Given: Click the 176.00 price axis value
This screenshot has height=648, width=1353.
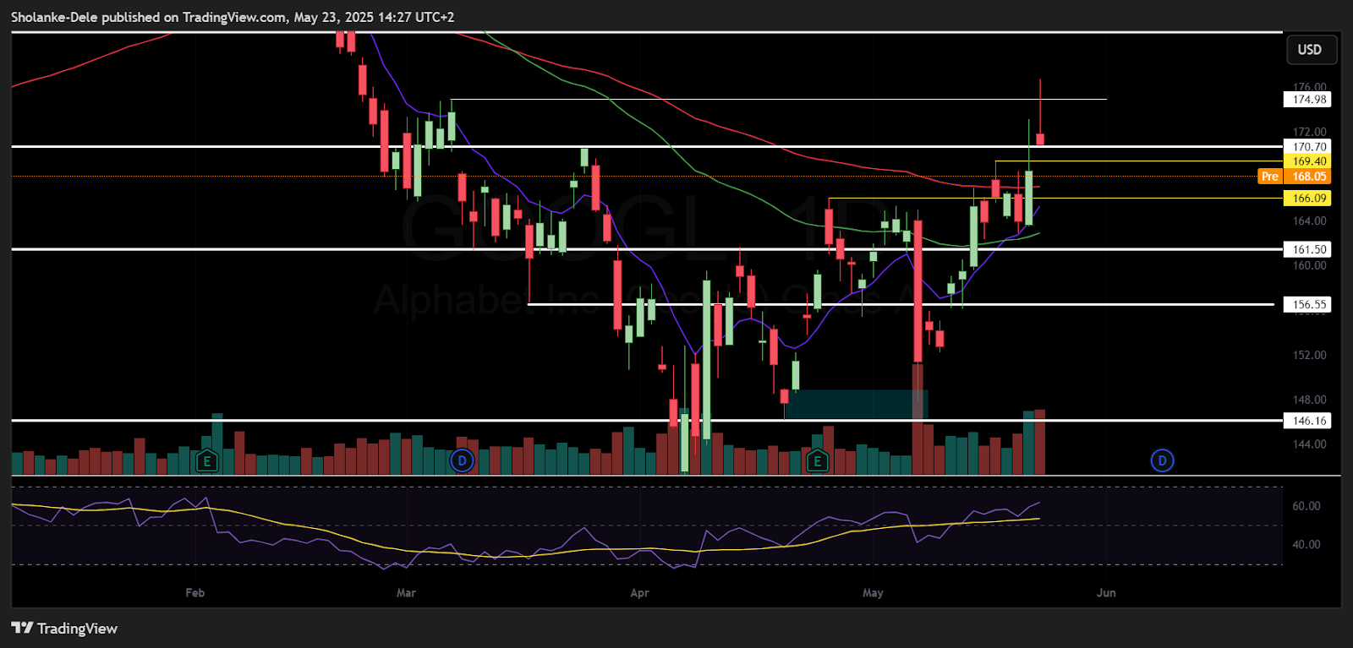Looking at the screenshot, I should pos(1309,87).
